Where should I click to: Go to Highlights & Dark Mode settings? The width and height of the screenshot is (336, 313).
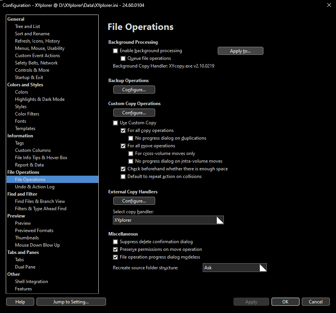point(40,99)
